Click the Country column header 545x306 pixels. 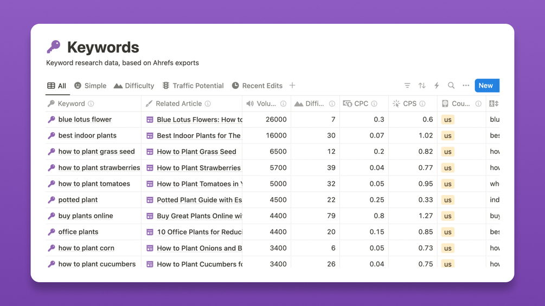(461, 103)
